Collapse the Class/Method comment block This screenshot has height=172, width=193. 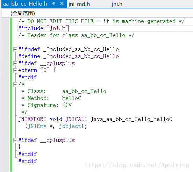point(15,84)
